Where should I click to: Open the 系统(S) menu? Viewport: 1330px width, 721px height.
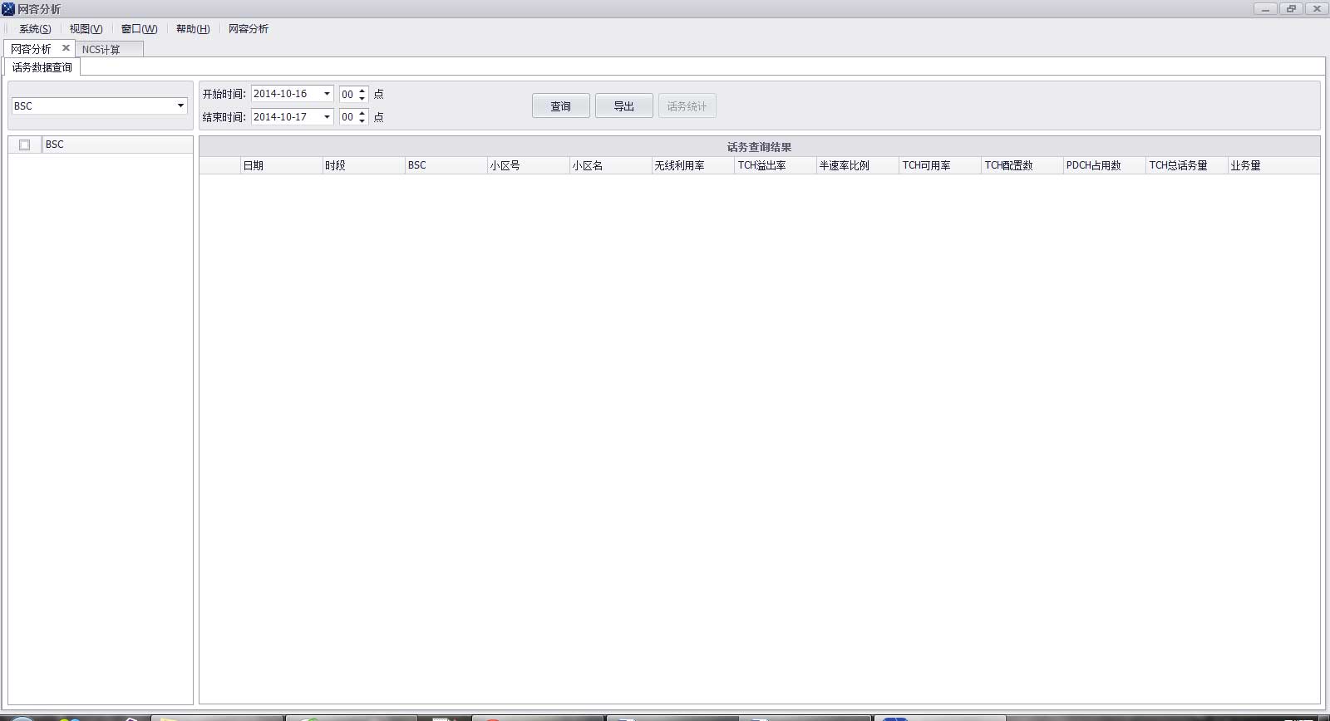coord(35,29)
